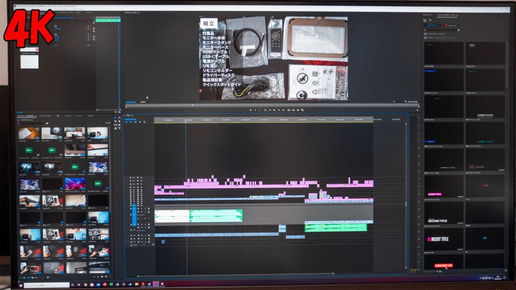Open the Essential Graphics panel menu
Screen dimensions: 516x290
point(457,15)
